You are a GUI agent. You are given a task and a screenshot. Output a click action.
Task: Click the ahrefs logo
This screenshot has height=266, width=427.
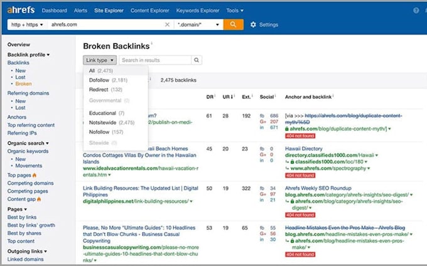pyautogui.click(x=21, y=10)
